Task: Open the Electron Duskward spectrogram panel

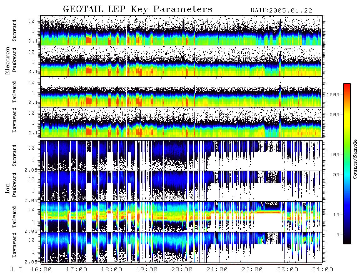Action: tap(181, 61)
